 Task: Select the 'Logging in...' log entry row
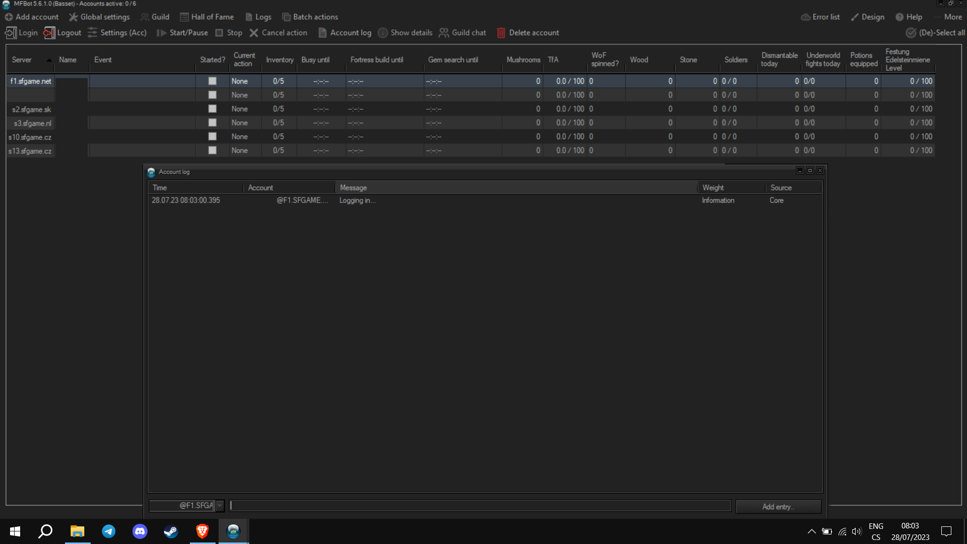point(485,200)
